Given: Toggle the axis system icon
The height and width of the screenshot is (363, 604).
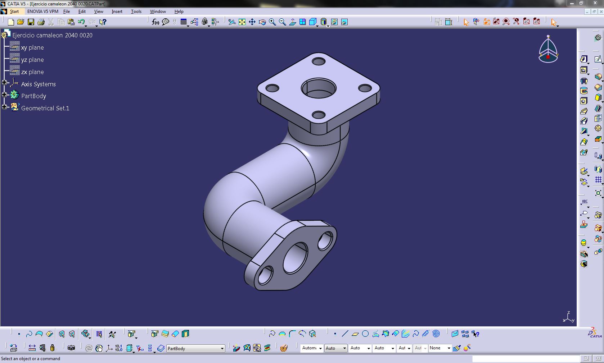Looking at the screenshot, I should point(109,348).
